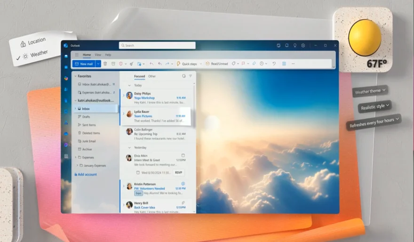Toggle the select-messages checkbox icon above list

[x=184, y=76]
